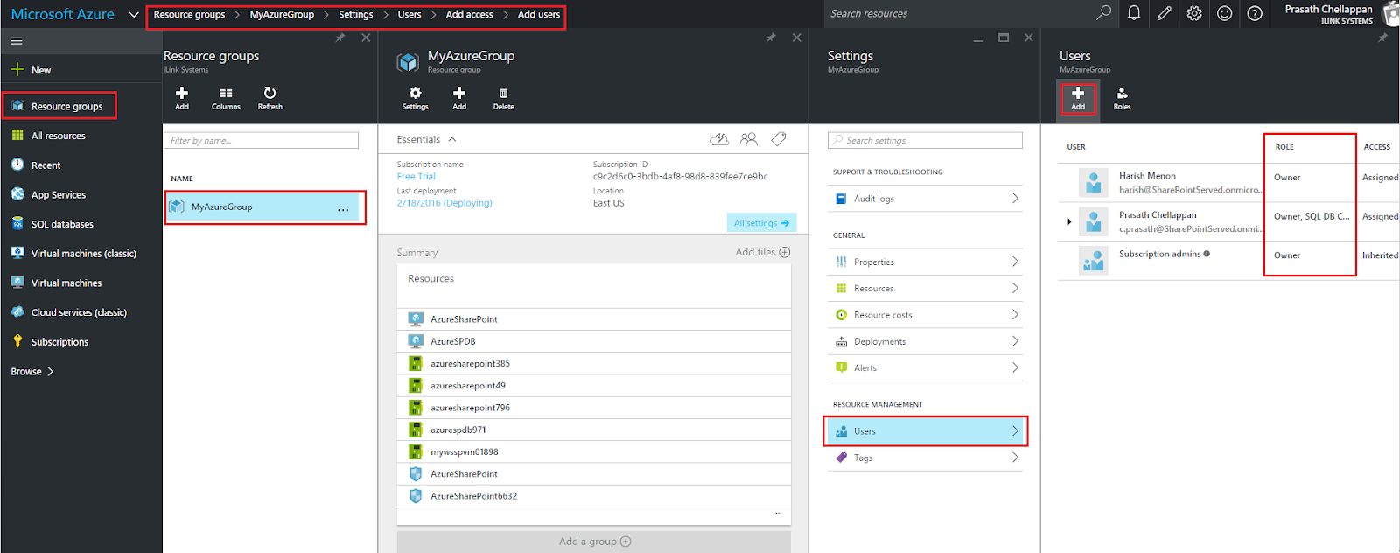Open Audit logs in Settings
1400x553 pixels.
coord(925,199)
